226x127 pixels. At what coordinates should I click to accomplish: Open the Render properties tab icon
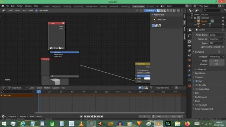coord(189,42)
